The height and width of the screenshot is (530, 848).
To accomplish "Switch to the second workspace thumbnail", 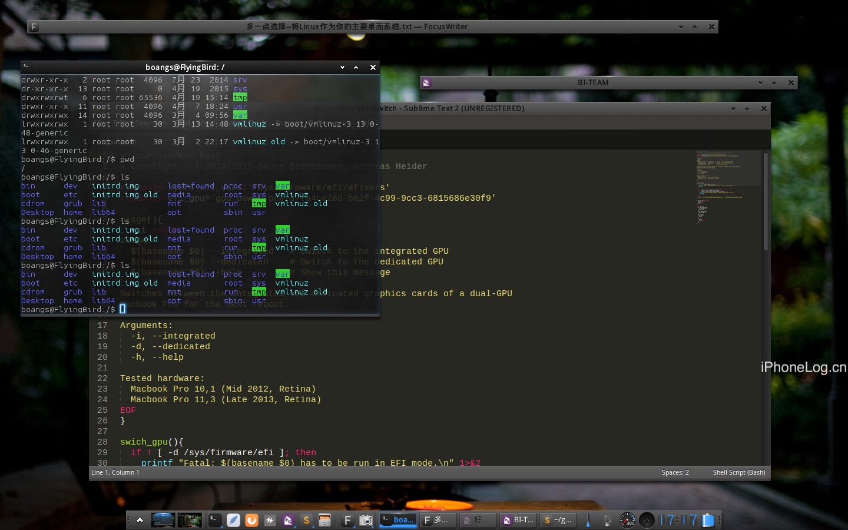I will point(190,520).
